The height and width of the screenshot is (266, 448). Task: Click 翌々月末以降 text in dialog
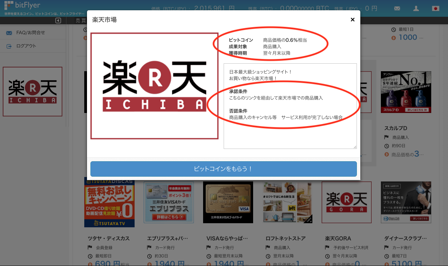point(277,53)
